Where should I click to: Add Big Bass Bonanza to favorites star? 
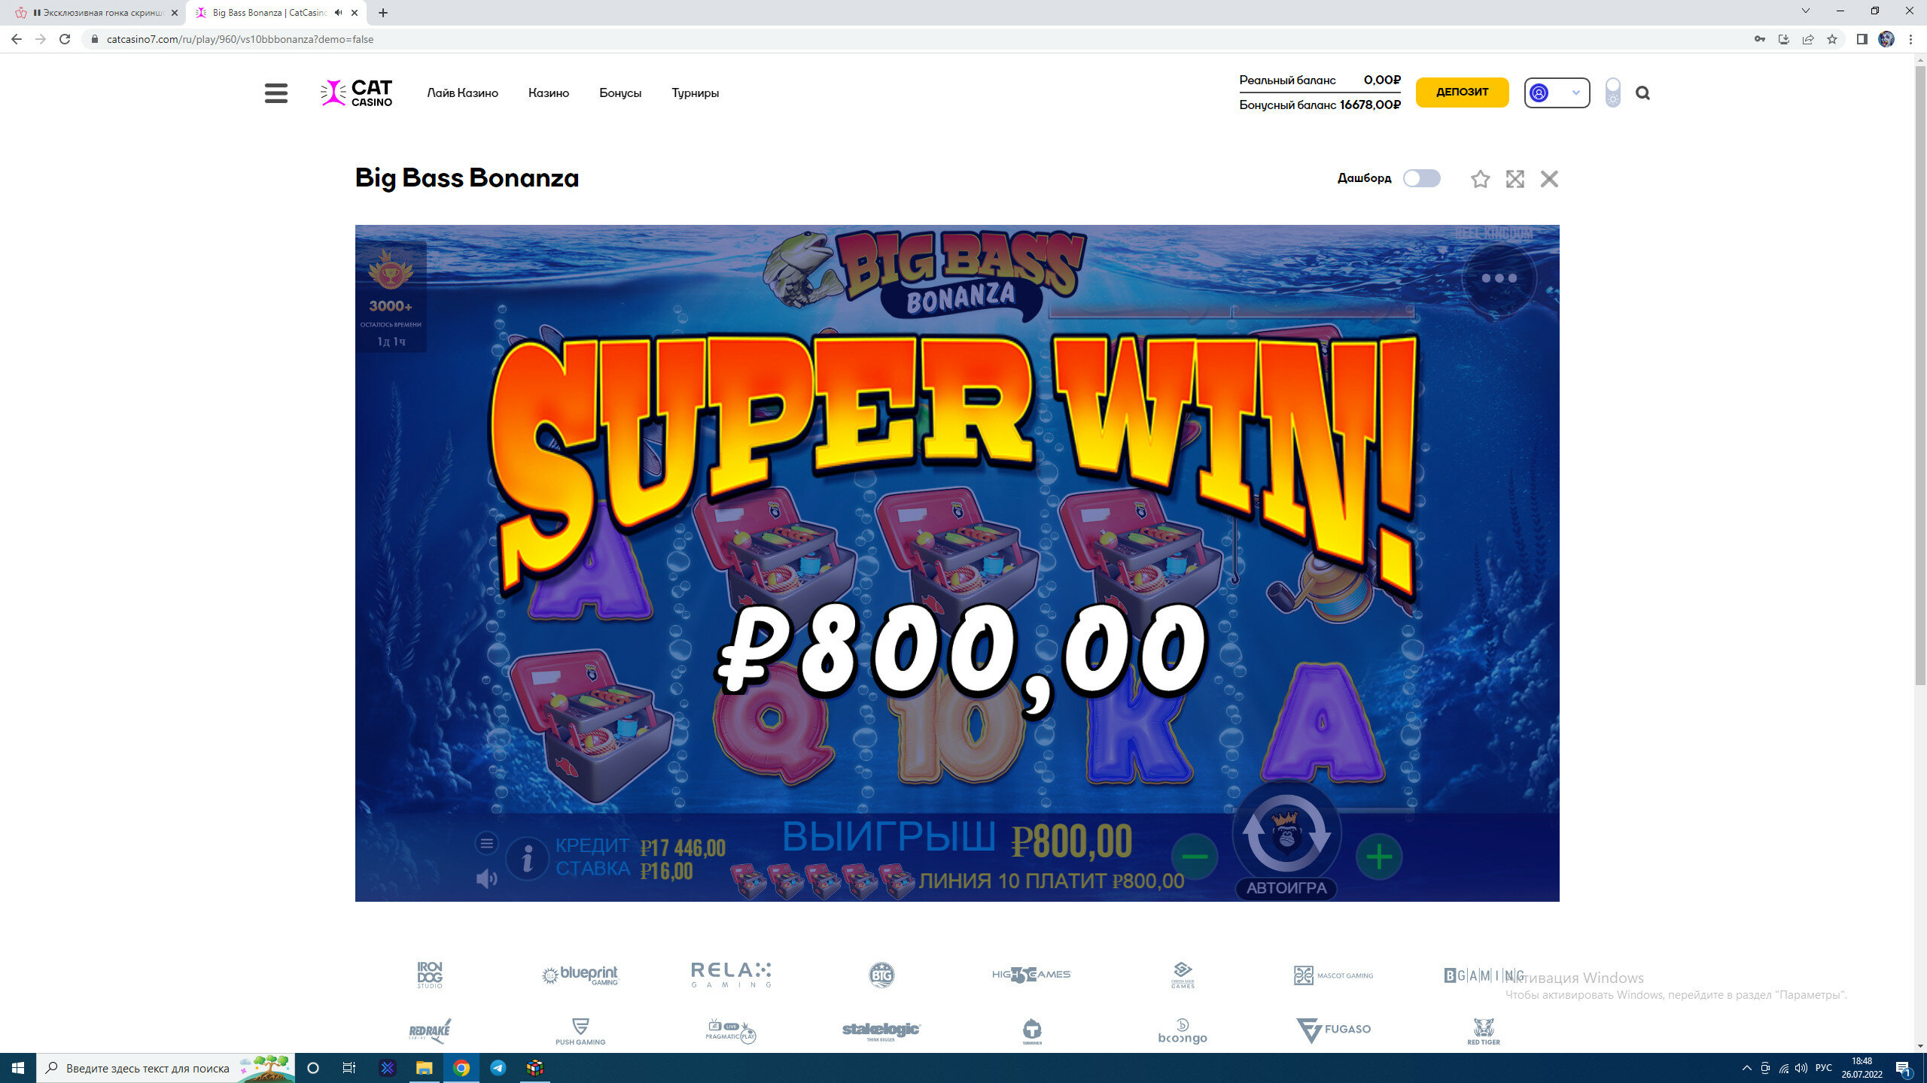[1480, 179]
